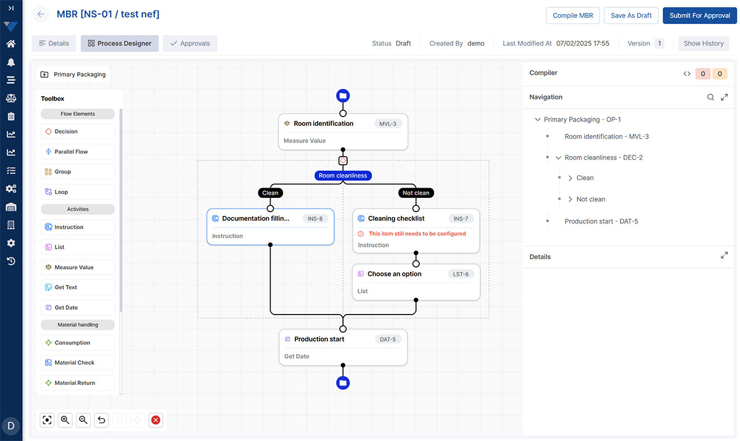Click the blue Room cleanliness label on canvas

[x=343, y=176]
